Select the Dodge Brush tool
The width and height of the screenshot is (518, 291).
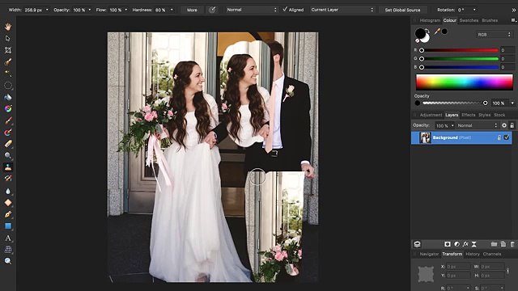click(8, 156)
